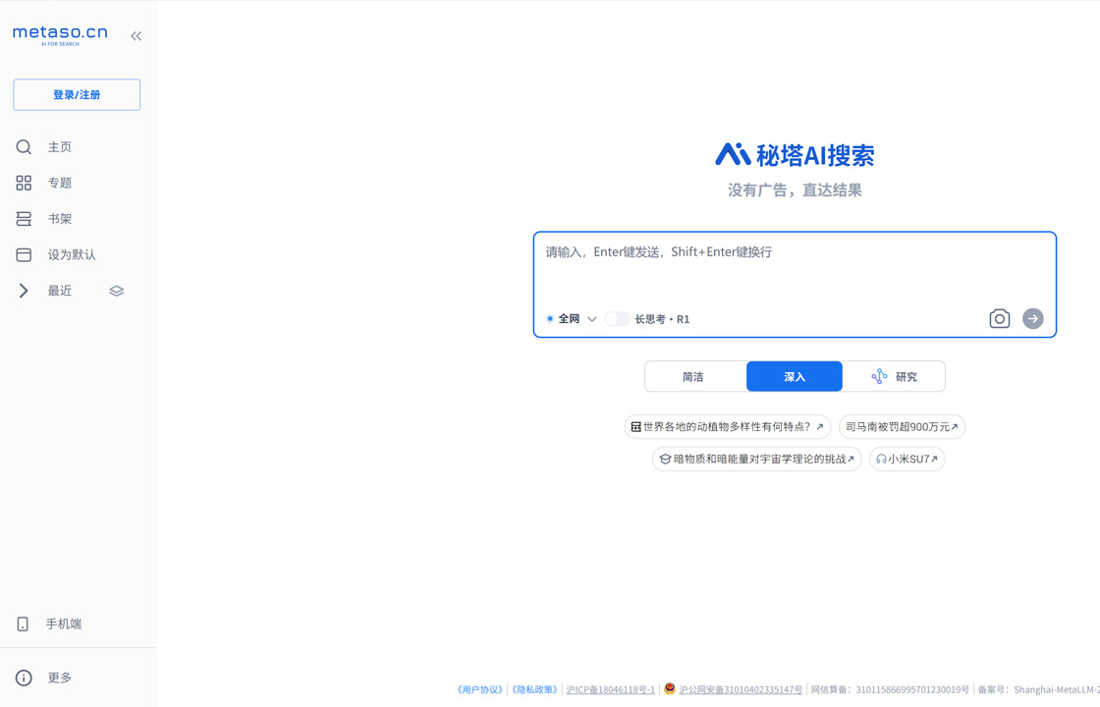Open the 用户协议 link

[x=480, y=689]
